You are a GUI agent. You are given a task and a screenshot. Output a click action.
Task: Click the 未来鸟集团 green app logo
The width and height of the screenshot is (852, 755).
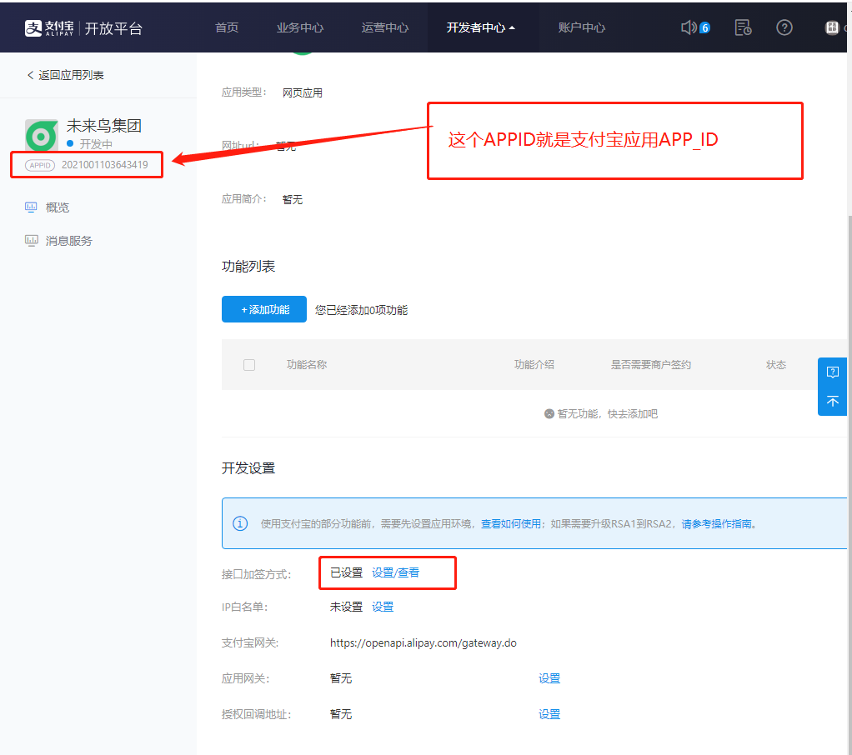click(x=41, y=134)
